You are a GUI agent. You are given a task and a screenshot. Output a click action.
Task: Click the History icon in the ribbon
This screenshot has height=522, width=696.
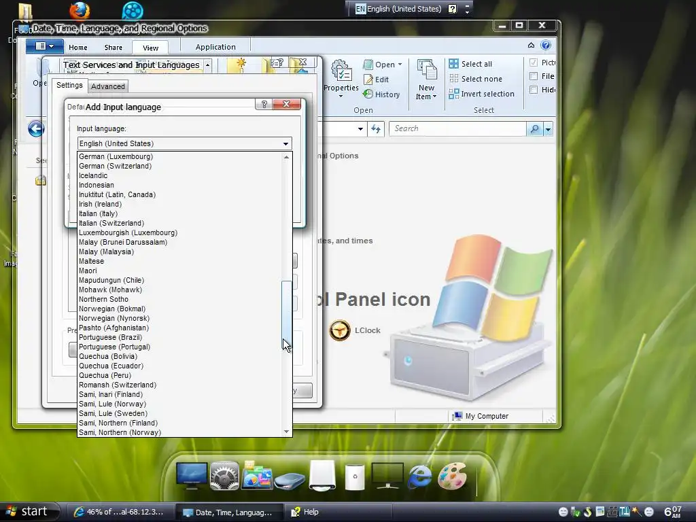point(368,94)
